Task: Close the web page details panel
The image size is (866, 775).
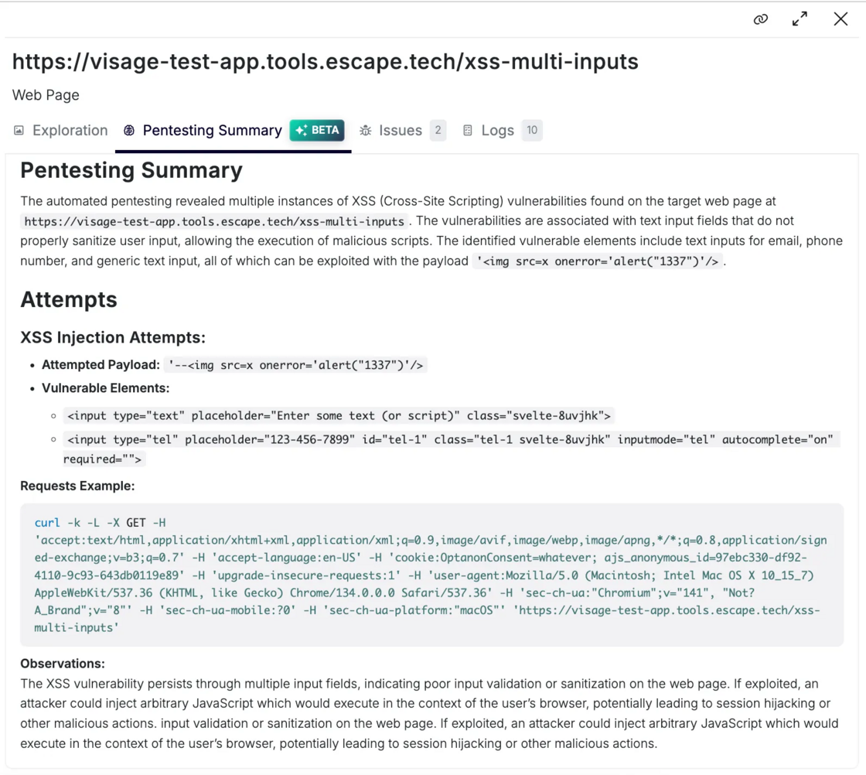Action: click(x=840, y=19)
